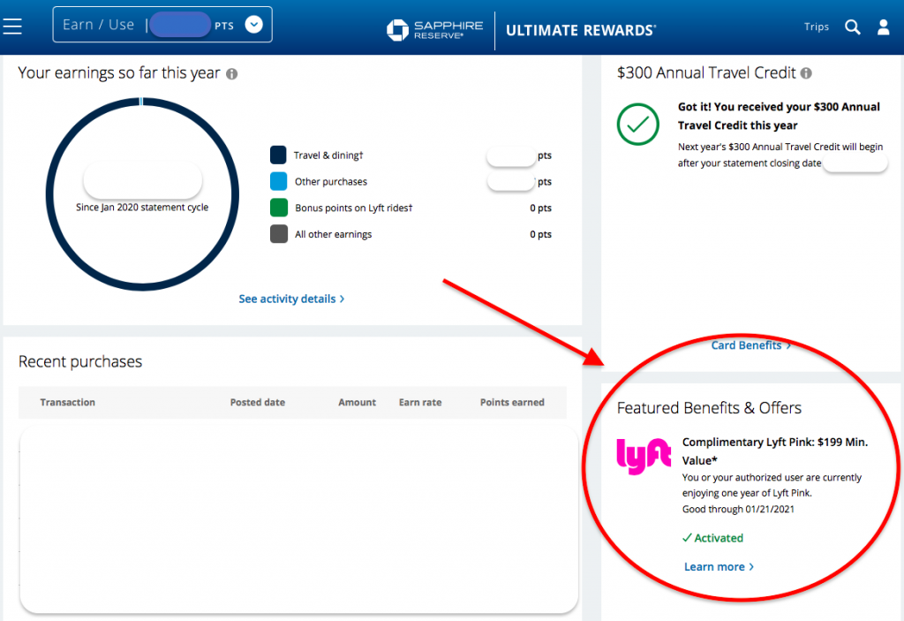
Task: Click the Ultimate Rewards title
Action: (581, 30)
